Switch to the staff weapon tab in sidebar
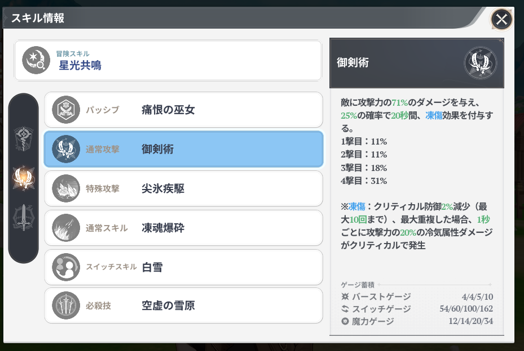Screen dimensions: 524x351 point(24,137)
